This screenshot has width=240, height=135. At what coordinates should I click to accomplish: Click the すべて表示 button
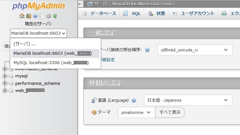point(170,112)
